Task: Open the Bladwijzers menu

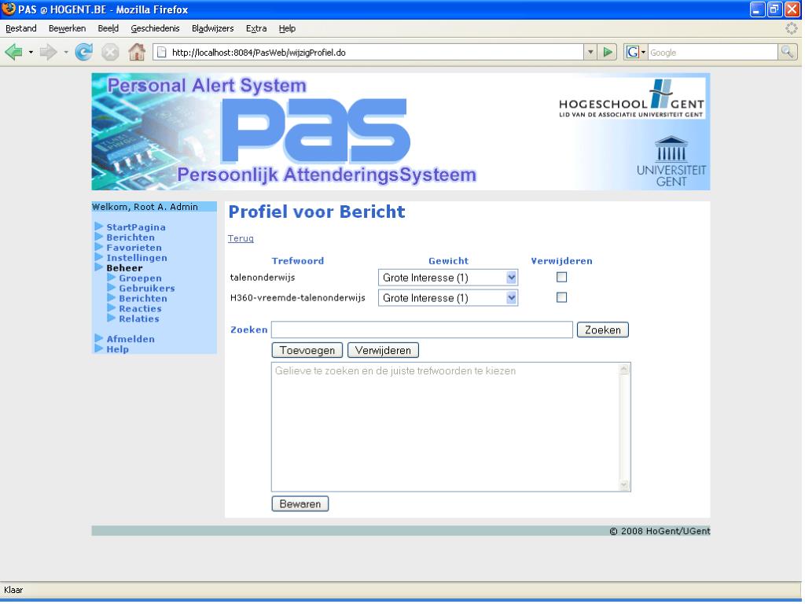Action: click(212, 28)
